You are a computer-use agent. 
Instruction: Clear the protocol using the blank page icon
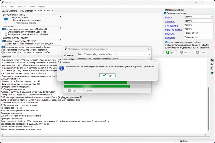[212, 69]
